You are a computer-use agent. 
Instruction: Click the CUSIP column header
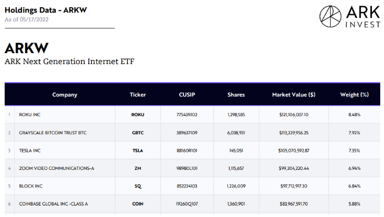point(187,95)
